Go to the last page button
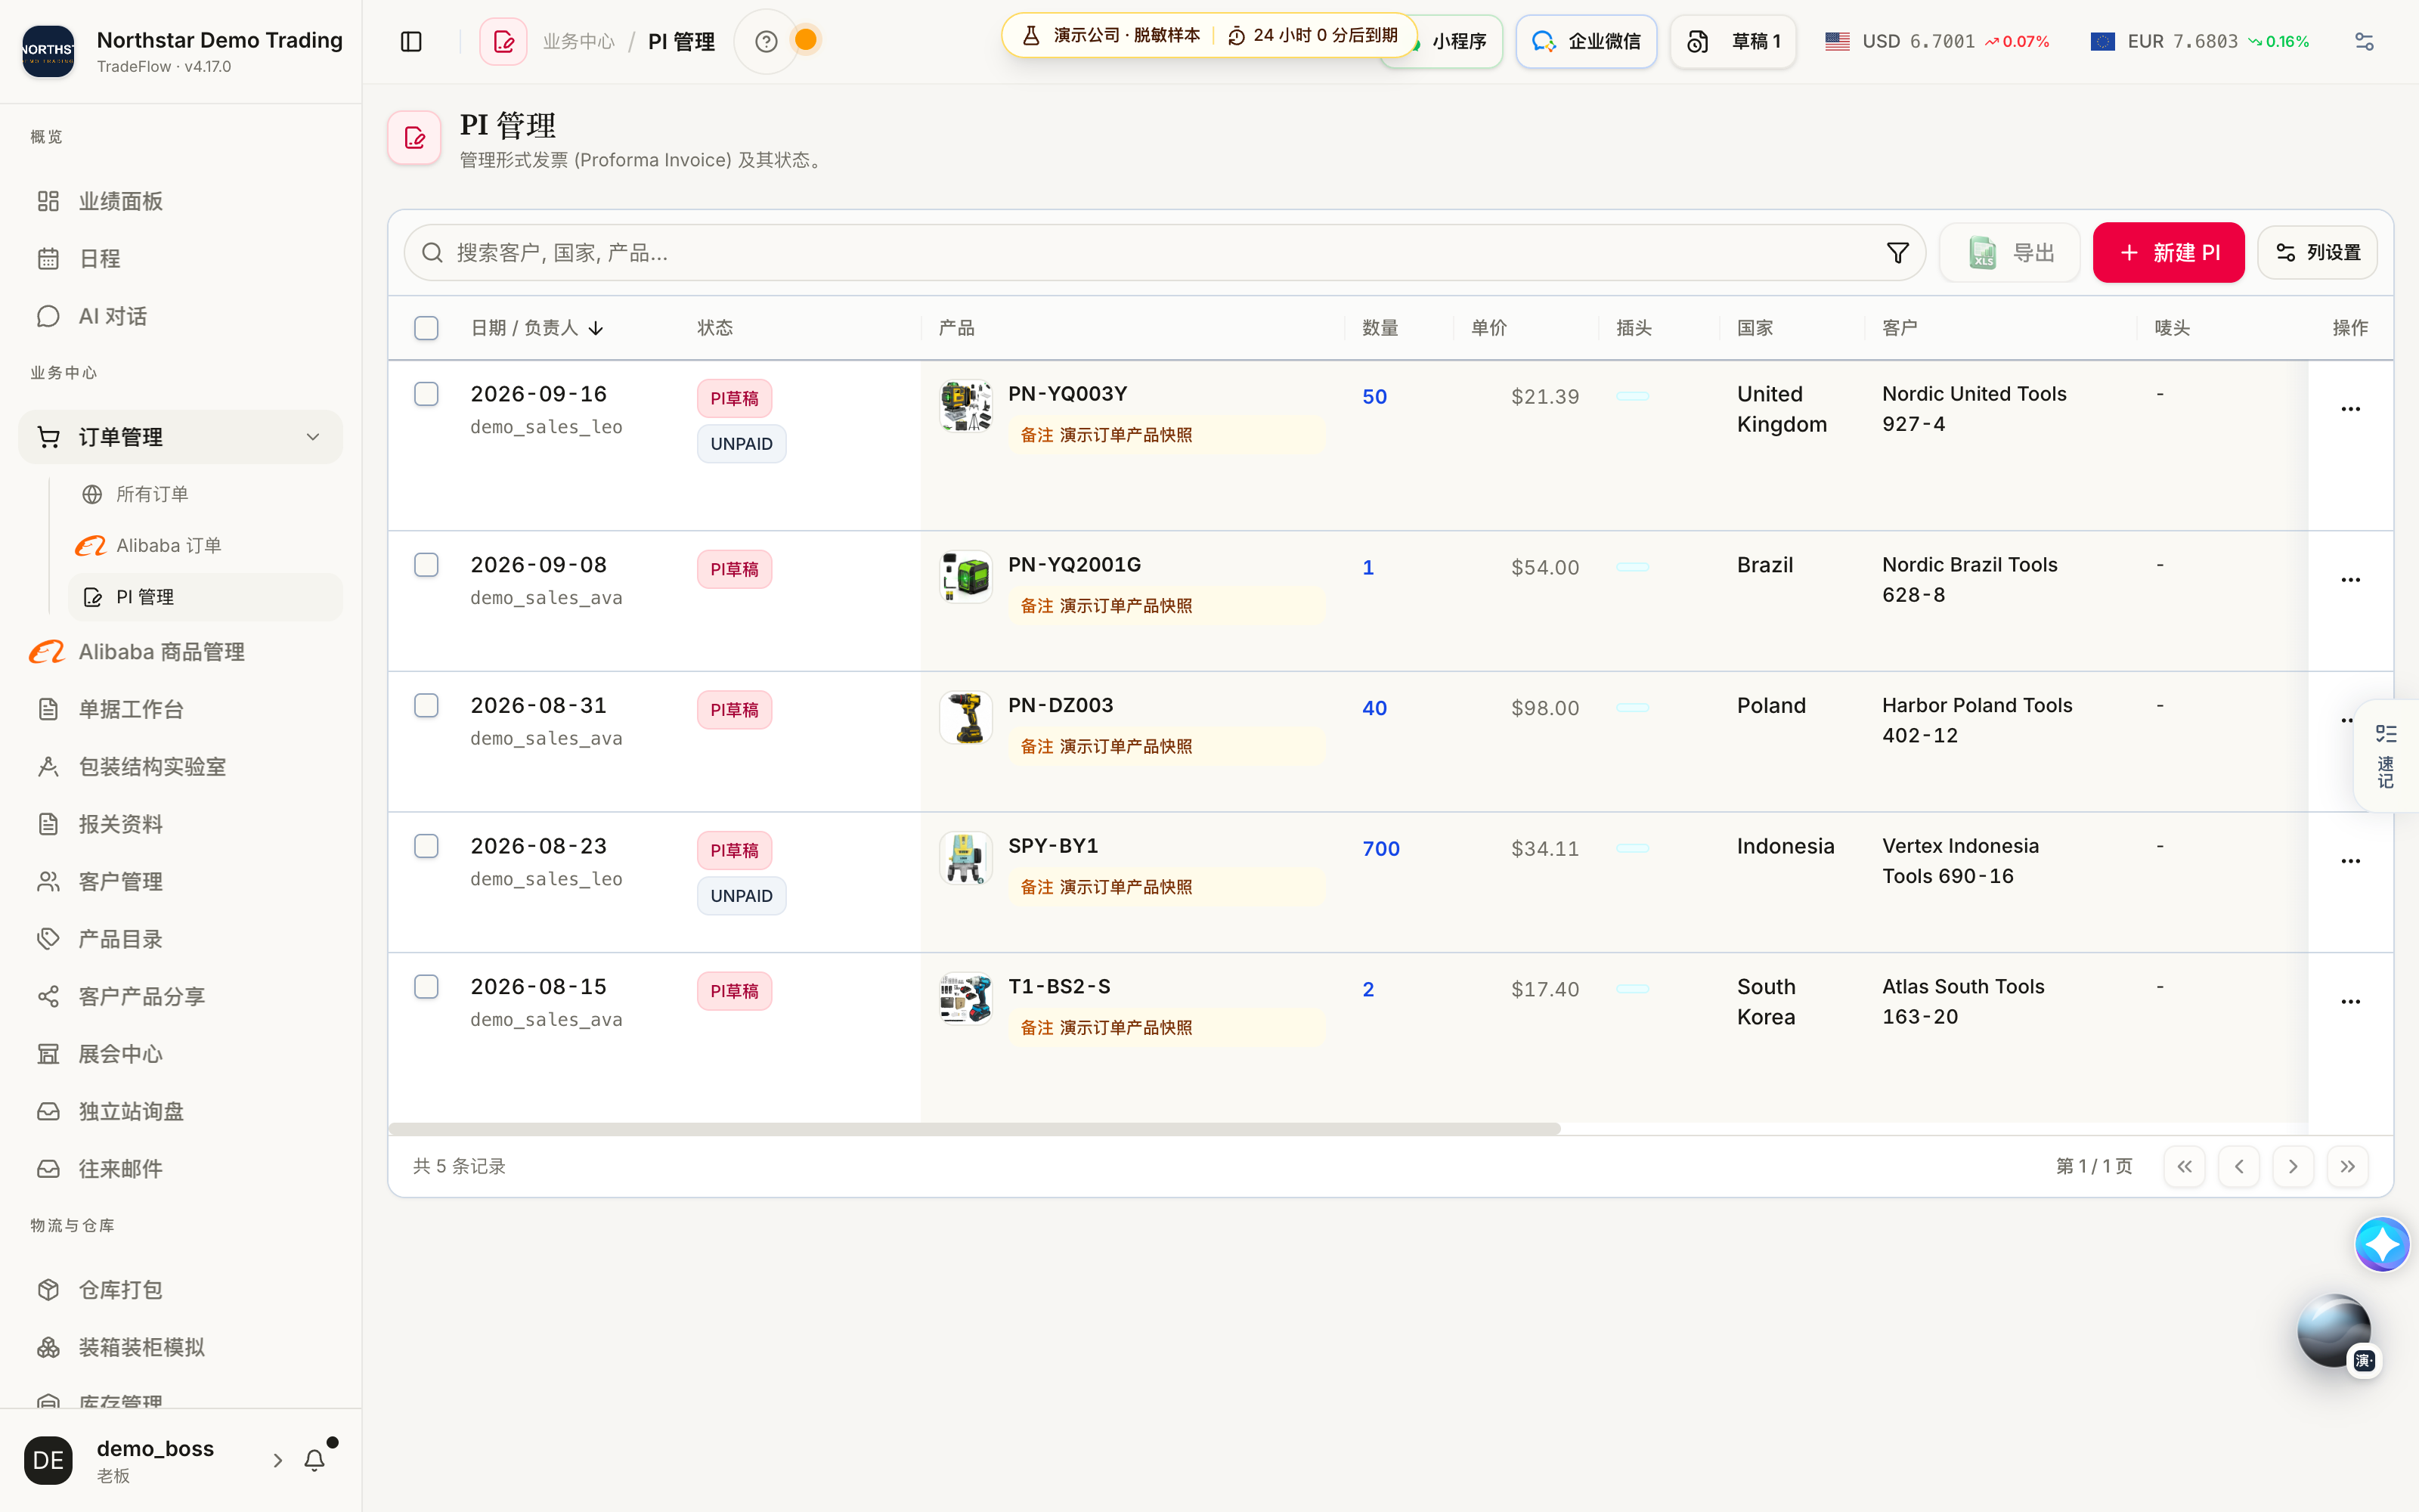Image resolution: width=2419 pixels, height=1512 pixels. point(2347,1166)
